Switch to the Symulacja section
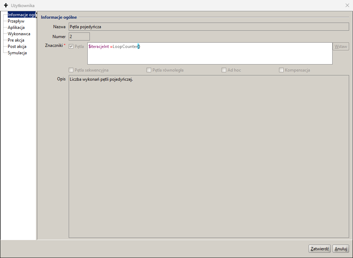 pyautogui.click(x=17, y=53)
